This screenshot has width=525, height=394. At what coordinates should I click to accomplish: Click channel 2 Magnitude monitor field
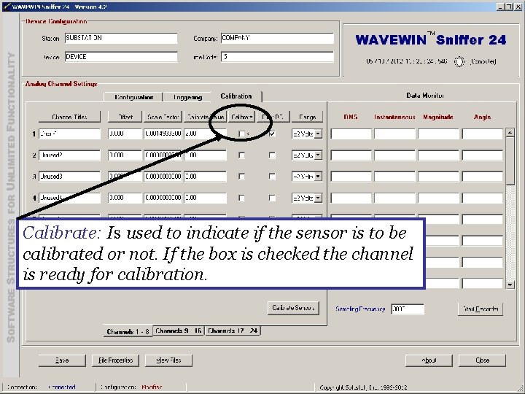[x=439, y=155]
